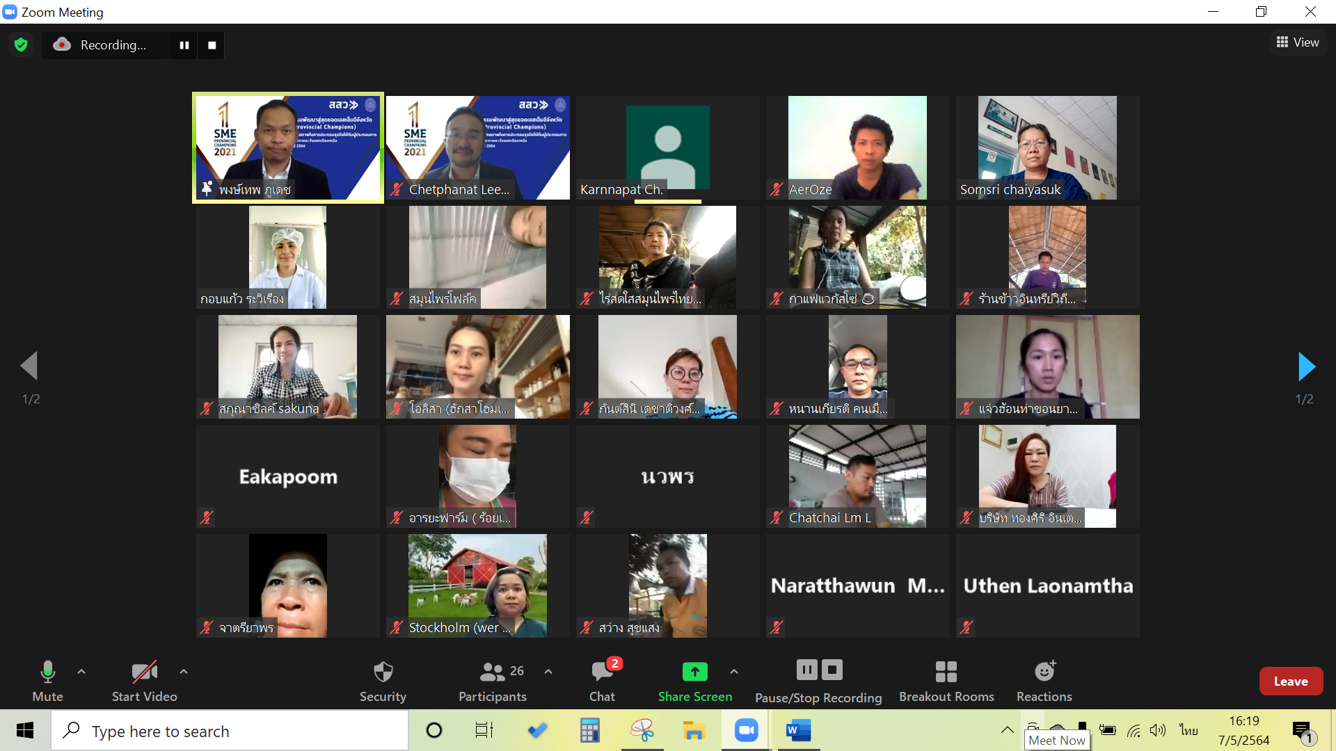Select the Somsri chaiyasuk video thumbnail
The image size is (1336, 751).
tap(1047, 147)
